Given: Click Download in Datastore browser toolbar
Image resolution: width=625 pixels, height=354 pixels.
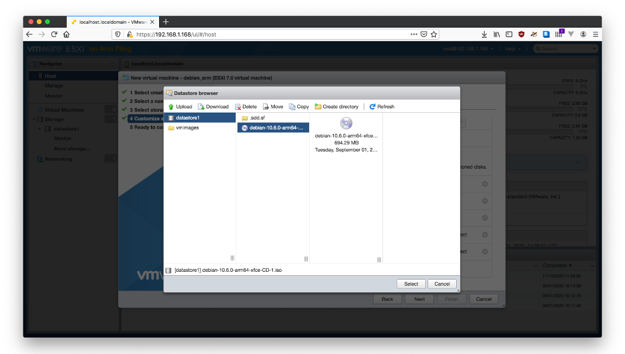Looking at the screenshot, I should click(x=213, y=107).
